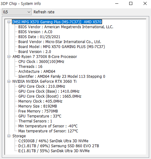Minimize the 3DP Chip System info window
The image size is (151, 159).
[x=117, y=3]
